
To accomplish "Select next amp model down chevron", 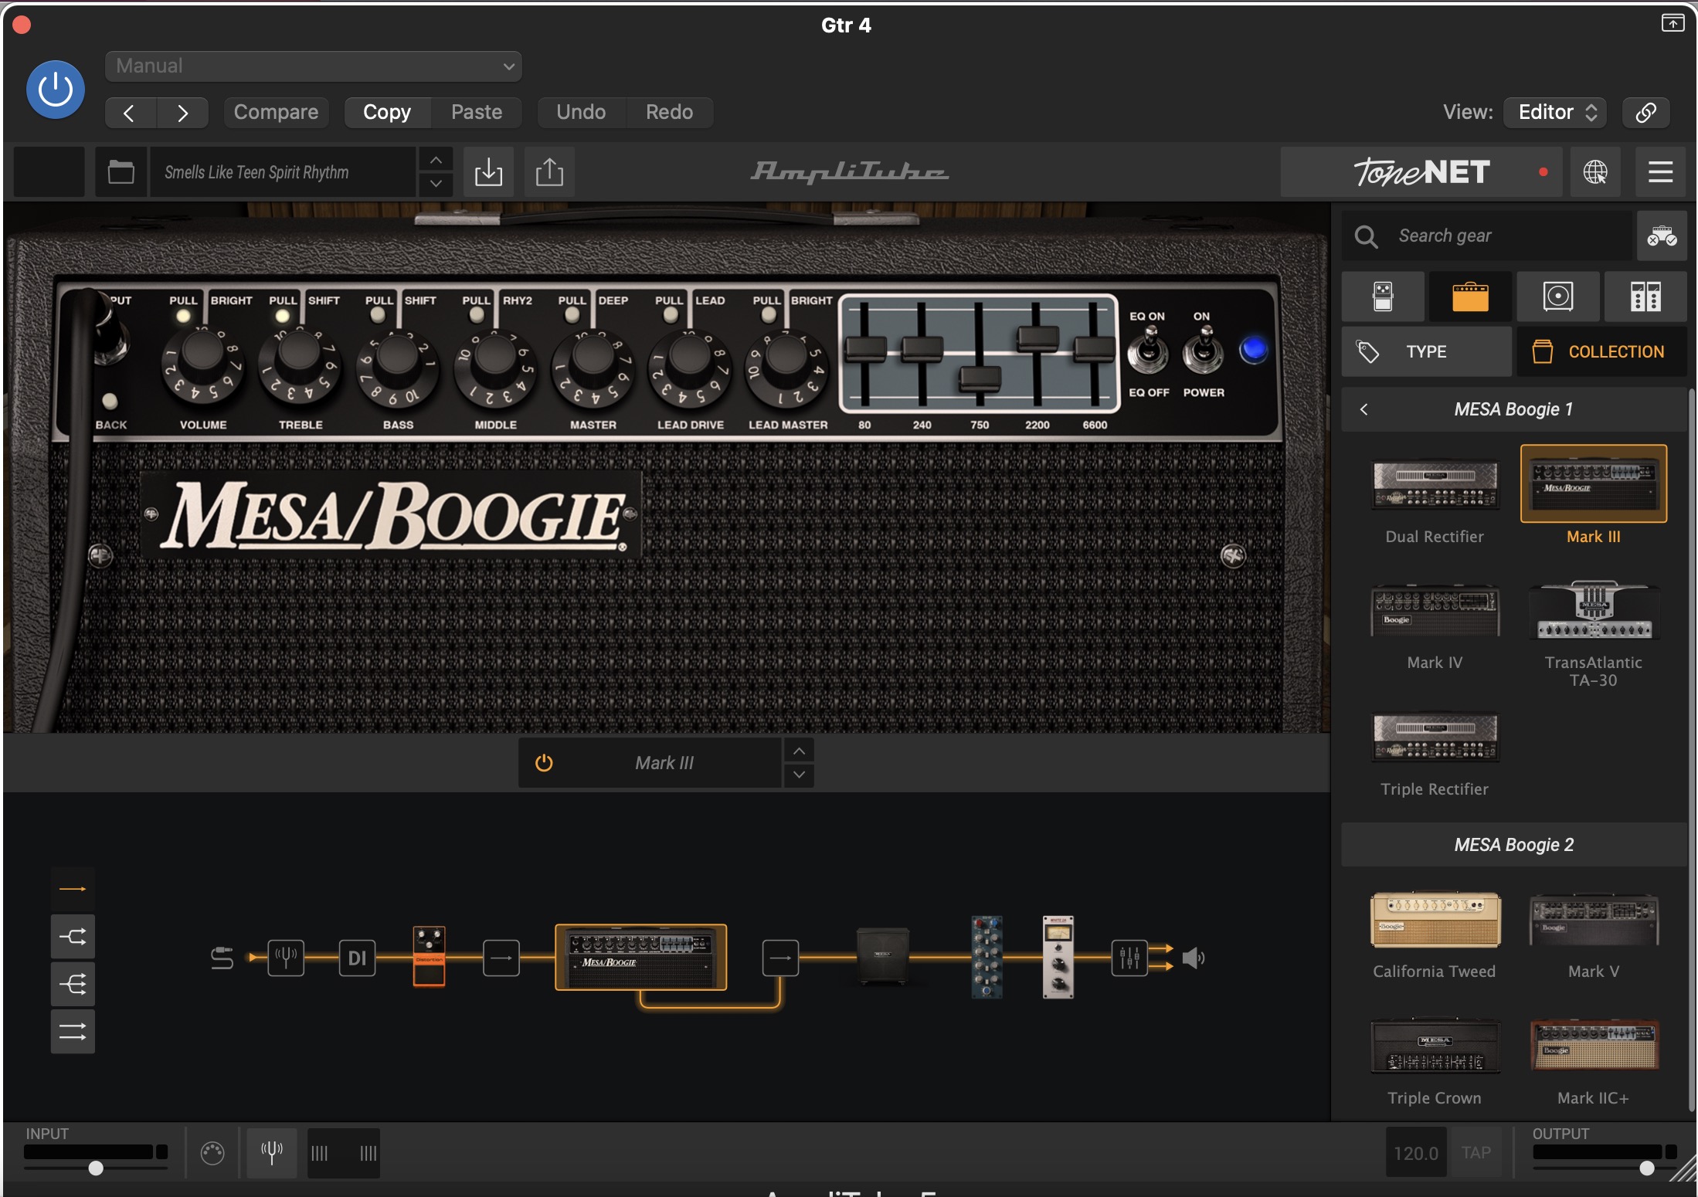I will (x=799, y=775).
